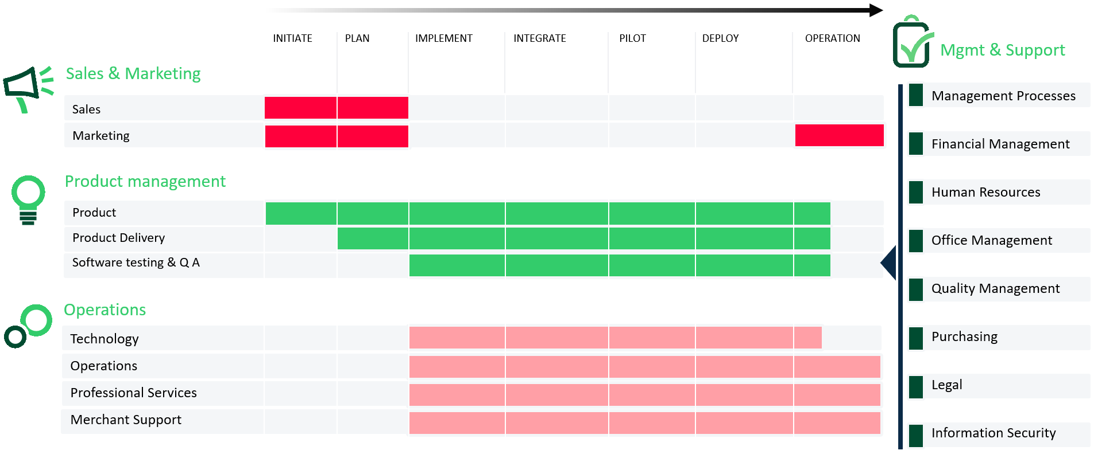1094x462 pixels.
Task: Click the megaphone Sales & Marketing icon
Action: click(28, 88)
